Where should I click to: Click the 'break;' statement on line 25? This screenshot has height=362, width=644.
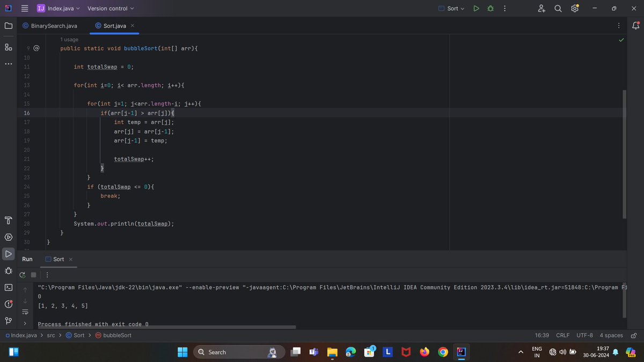tap(110, 196)
